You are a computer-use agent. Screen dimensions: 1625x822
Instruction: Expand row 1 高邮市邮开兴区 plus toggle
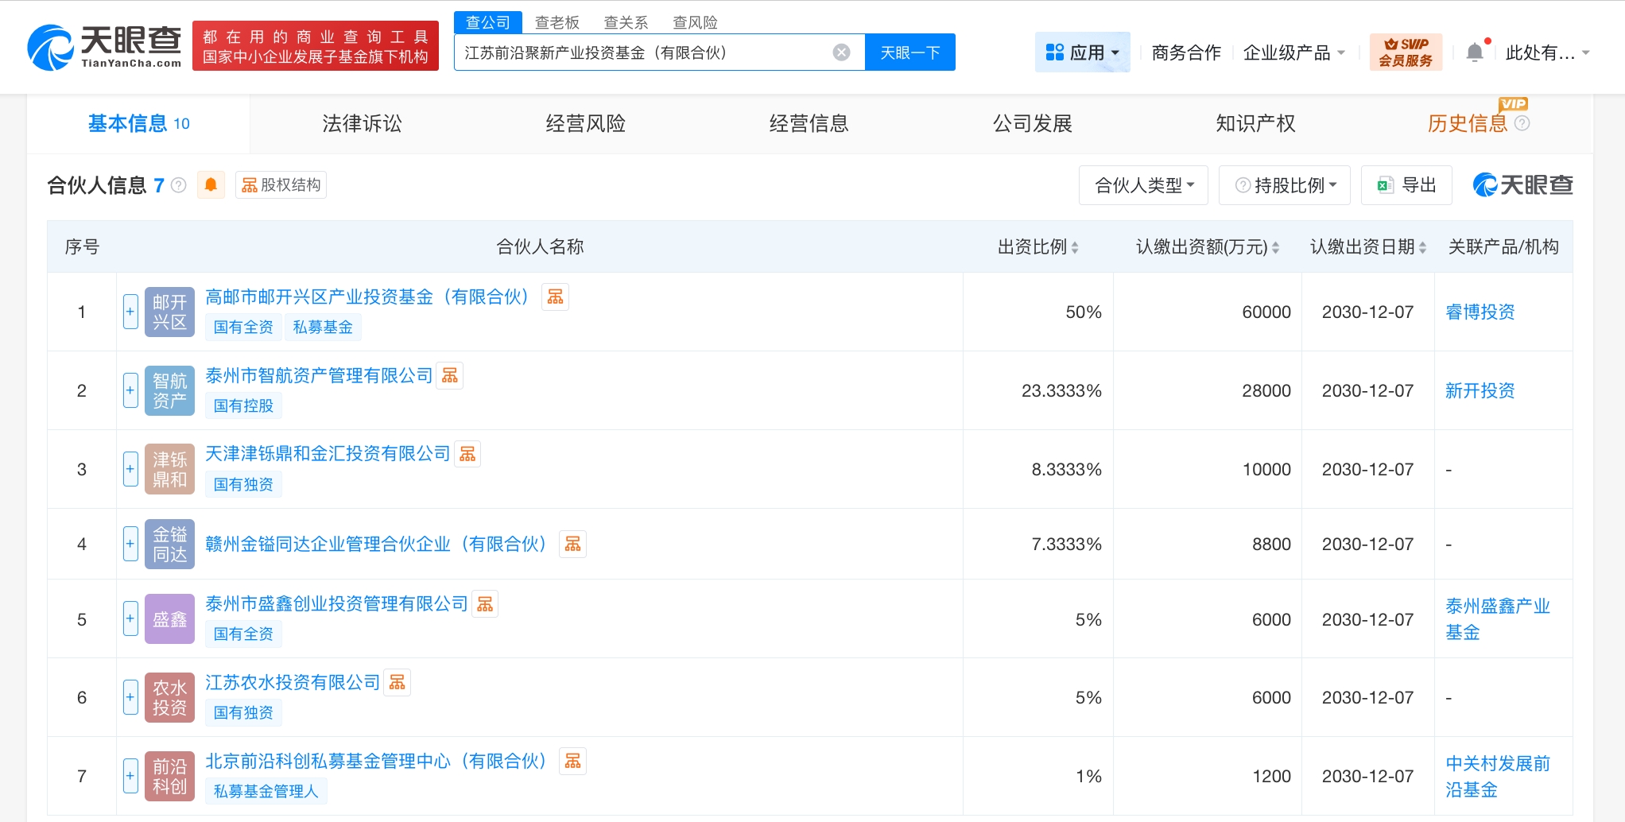coord(130,312)
